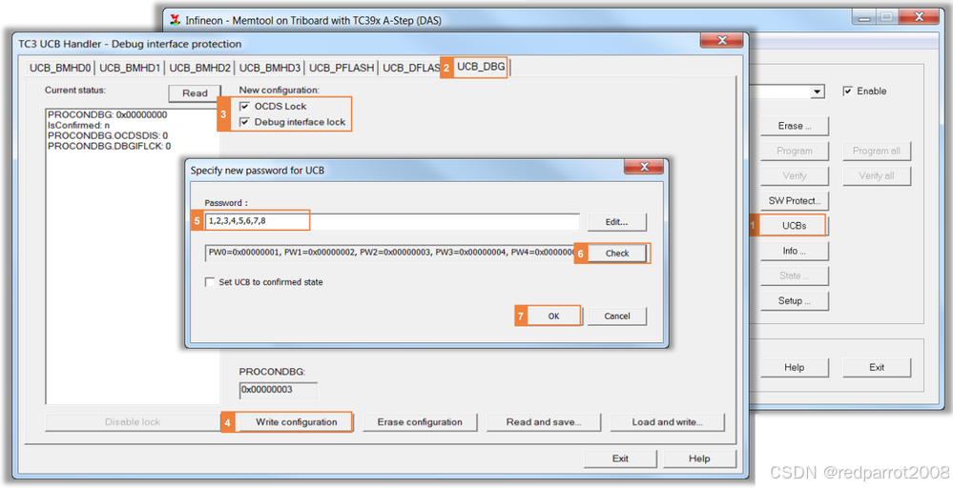Close the TC3 UCB Handler window

tap(722, 40)
